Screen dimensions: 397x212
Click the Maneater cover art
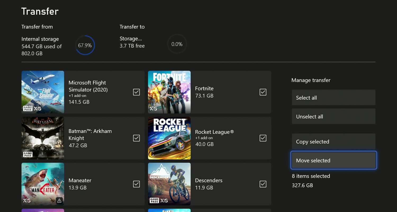[x=43, y=184]
